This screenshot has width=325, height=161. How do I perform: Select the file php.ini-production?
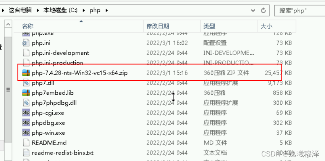point(57,63)
